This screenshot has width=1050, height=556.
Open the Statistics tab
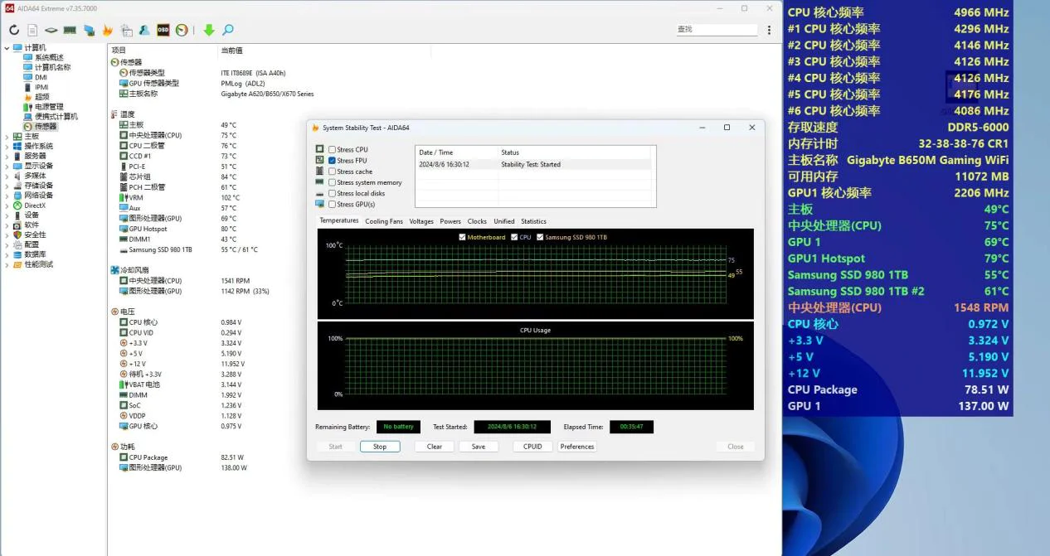tap(533, 221)
